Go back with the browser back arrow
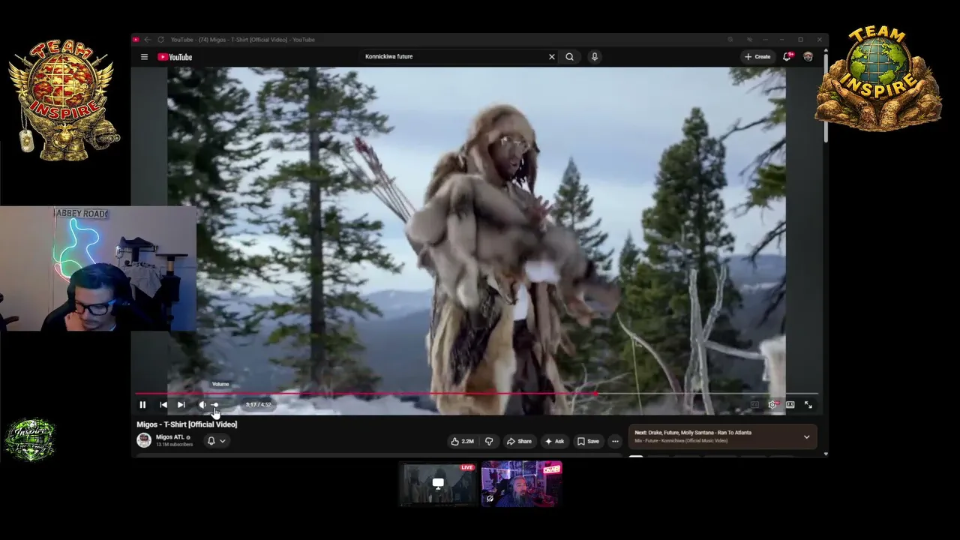The width and height of the screenshot is (960, 540). [148, 40]
